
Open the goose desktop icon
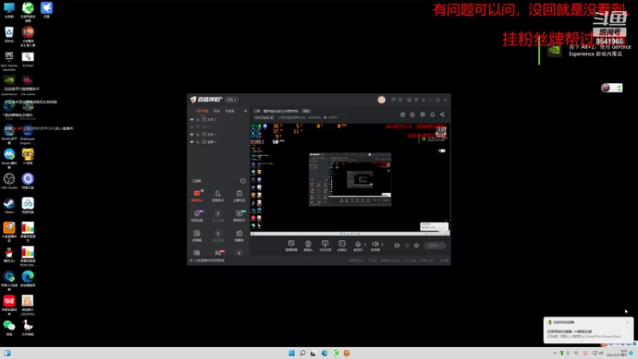[x=28, y=328]
